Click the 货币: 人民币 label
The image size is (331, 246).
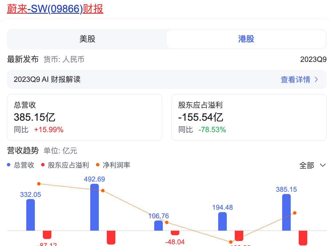tap(64, 59)
